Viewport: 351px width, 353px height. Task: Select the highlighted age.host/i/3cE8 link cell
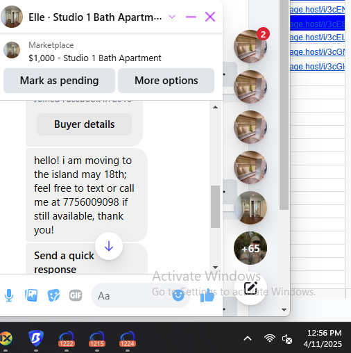pyautogui.click(x=317, y=24)
